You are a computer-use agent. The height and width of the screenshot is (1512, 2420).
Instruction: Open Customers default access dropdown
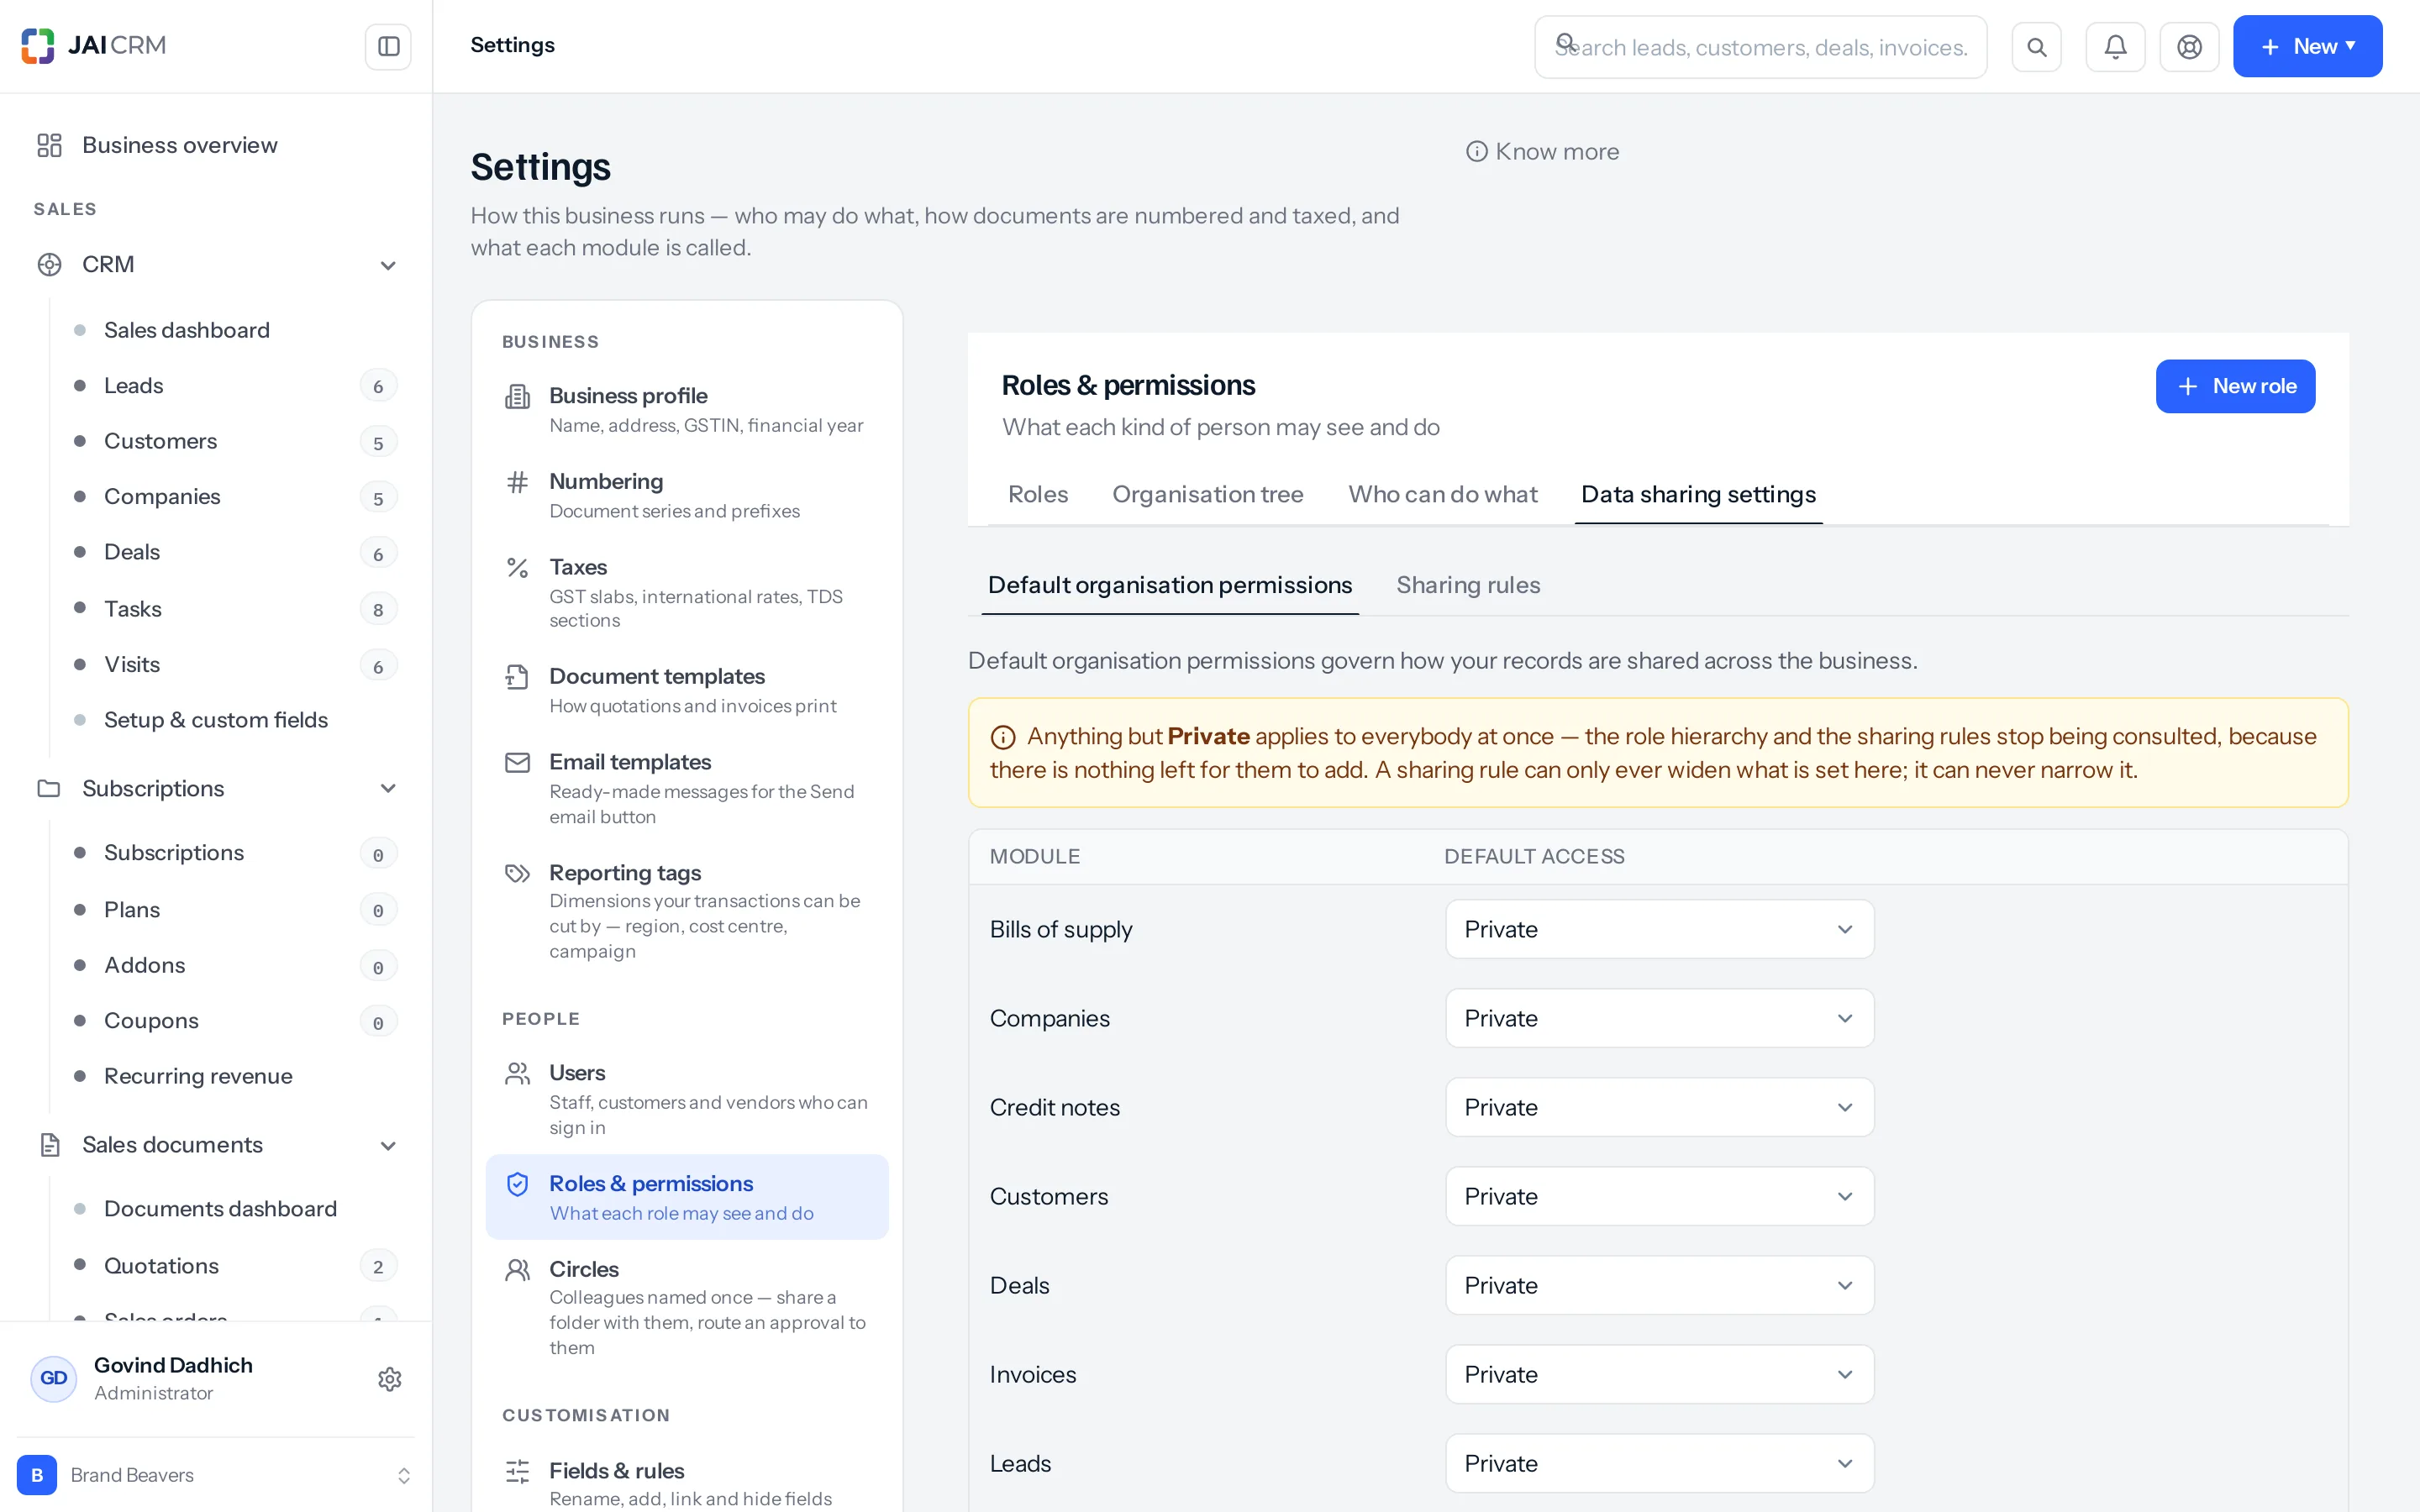click(x=1659, y=1196)
